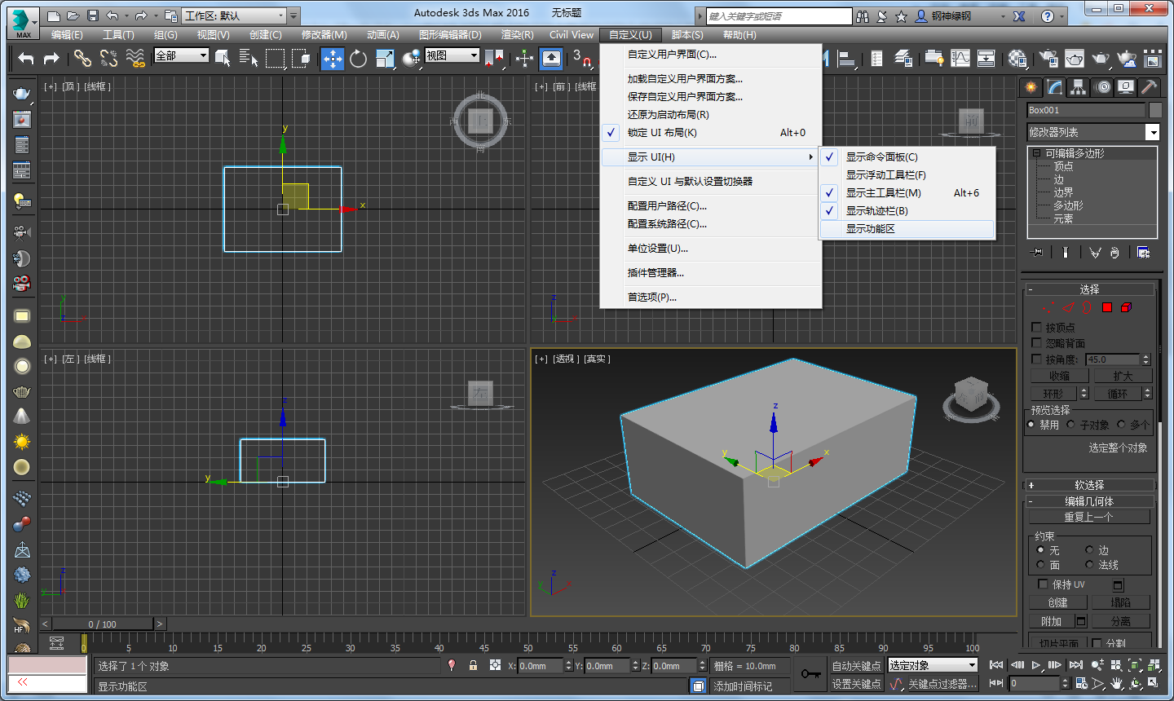This screenshot has width=1174, height=701.
Task: Enable the 忽略背面 checkbox
Action: [1037, 342]
